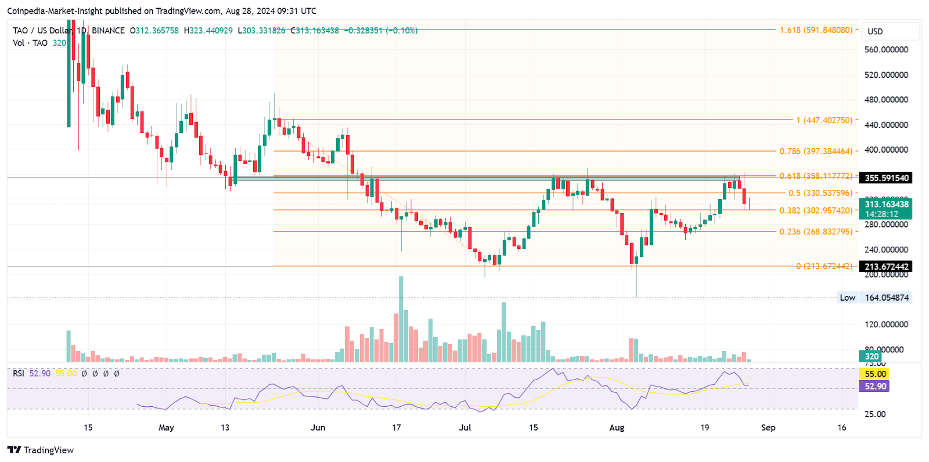Click the 520.000000 price axis label
The image size is (929, 462).
tap(887, 75)
